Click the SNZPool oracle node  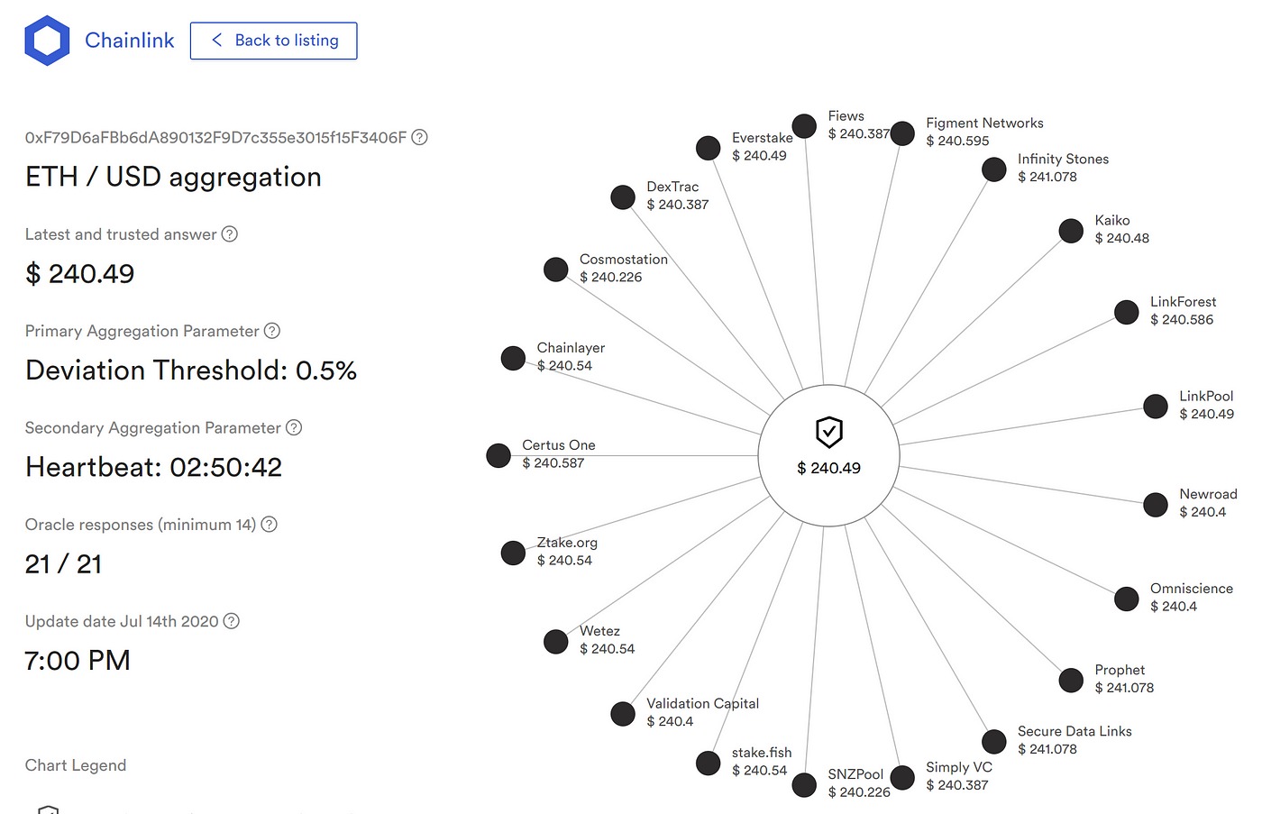tap(804, 785)
